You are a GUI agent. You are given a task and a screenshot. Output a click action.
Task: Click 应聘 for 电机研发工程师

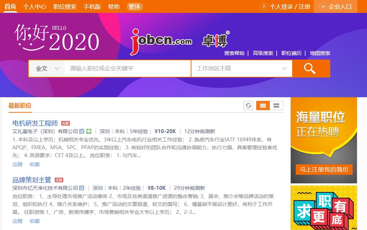click(18, 164)
